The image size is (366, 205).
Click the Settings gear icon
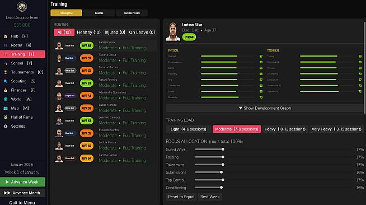(x=6, y=127)
